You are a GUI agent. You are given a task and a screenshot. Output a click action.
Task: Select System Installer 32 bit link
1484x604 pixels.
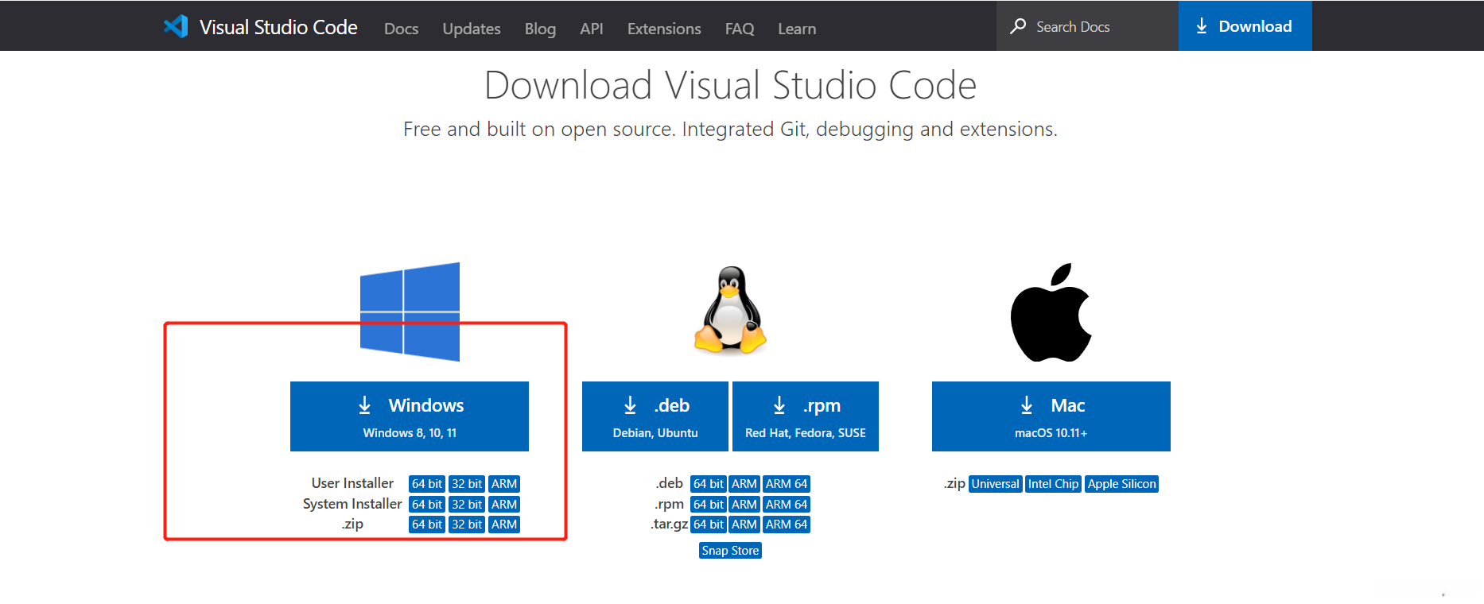pos(467,505)
